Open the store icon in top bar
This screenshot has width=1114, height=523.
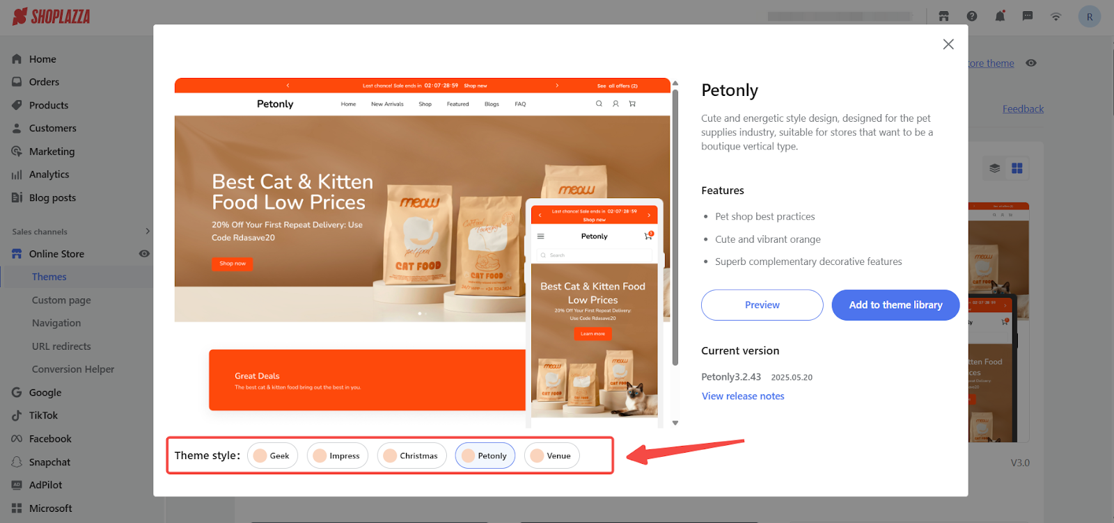click(943, 16)
